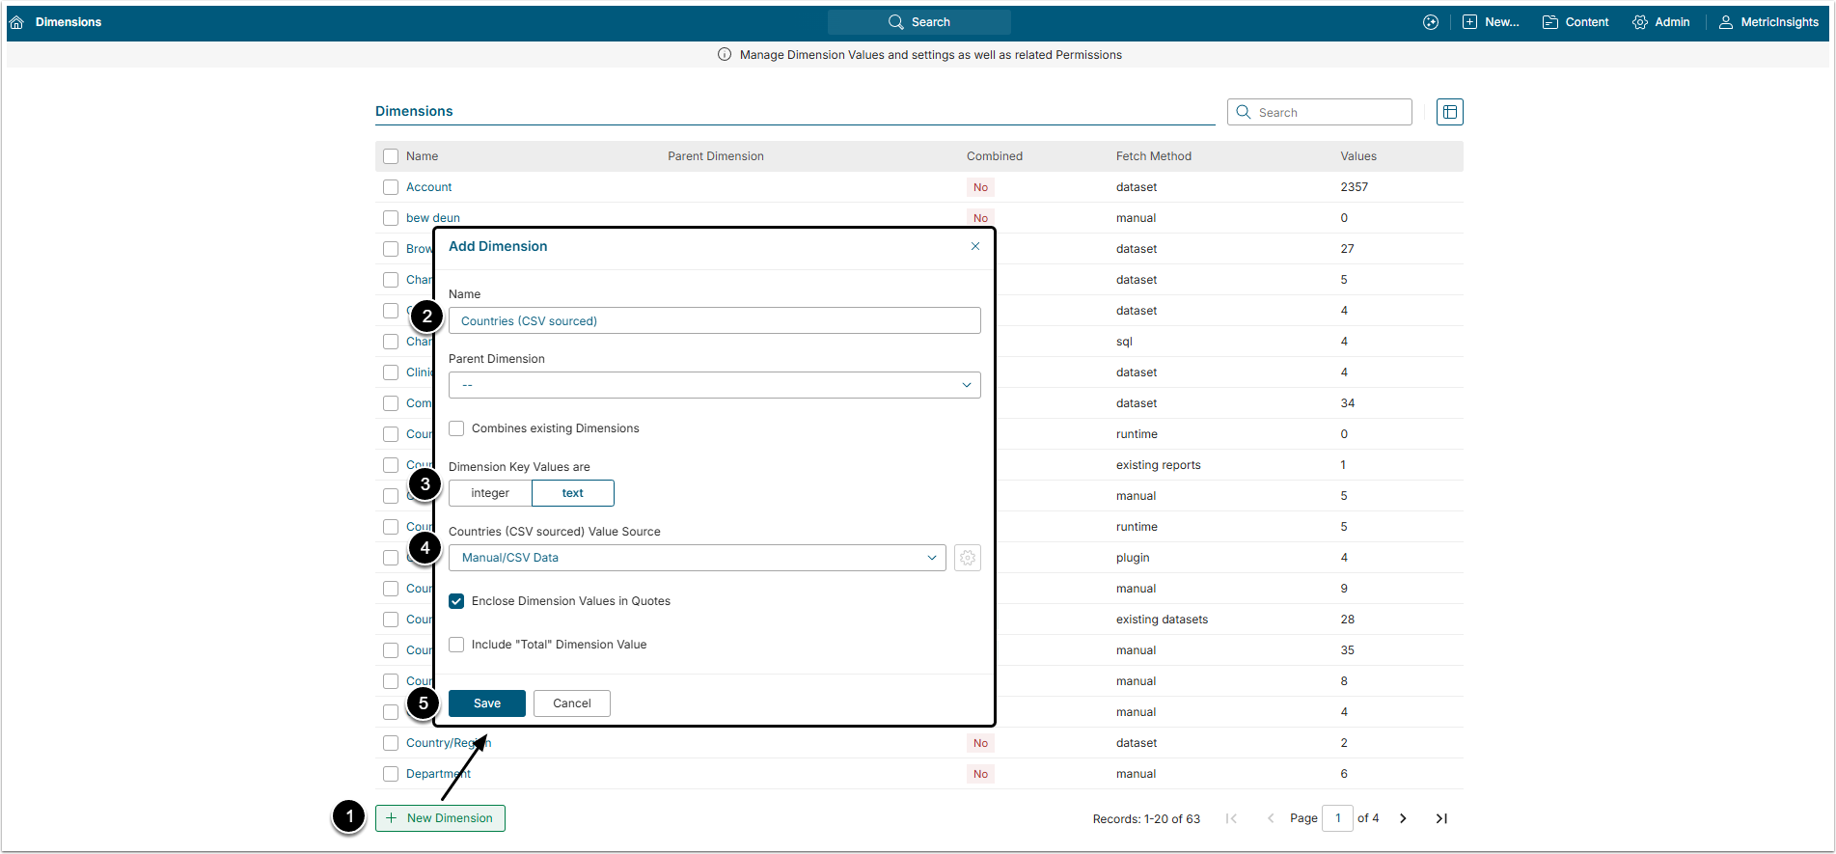Open the Admin menu
The width and height of the screenshot is (1836, 854).
1661,22
